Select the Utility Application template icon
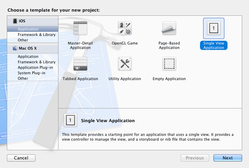This screenshot has width=249, height=168. [x=125, y=64]
